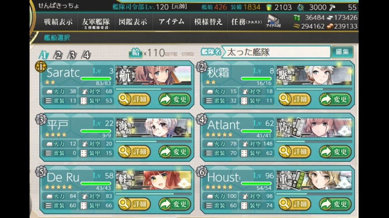Click the 重巡 ship type icon on Houston
Image resolution: width=389 pixels, height=218 pixels.
click(x=285, y=180)
